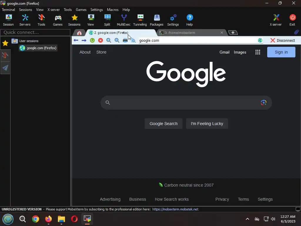This screenshot has height=226, width=301.
Task: Open the Packages toolbar icon
Action: (157, 20)
